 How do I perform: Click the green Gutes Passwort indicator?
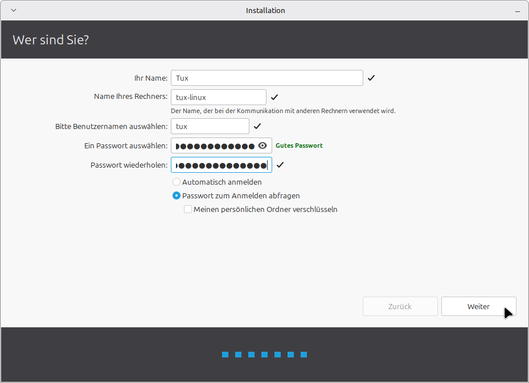pyautogui.click(x=299, y=146)
